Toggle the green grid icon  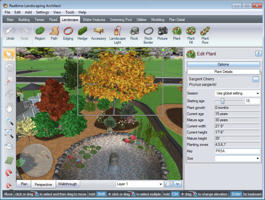pyautogui.click(x=9, y=160)
